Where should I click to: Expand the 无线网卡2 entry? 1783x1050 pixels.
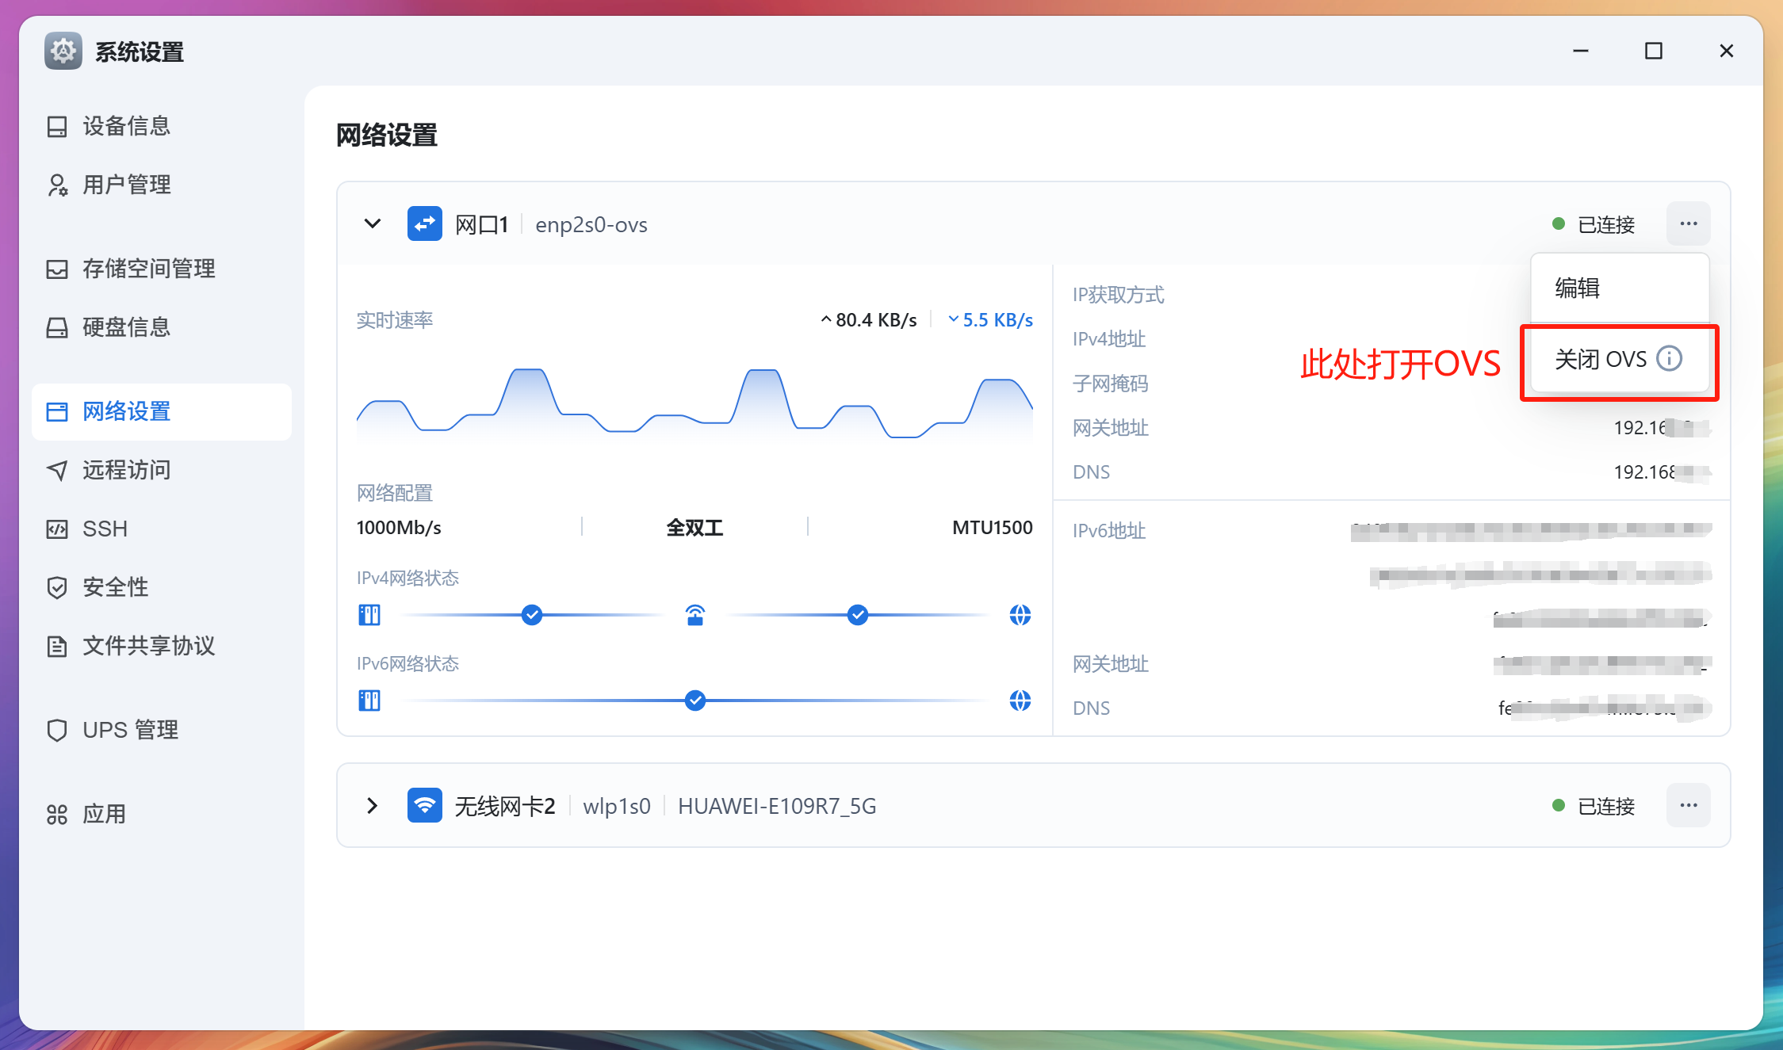point(371,805)
